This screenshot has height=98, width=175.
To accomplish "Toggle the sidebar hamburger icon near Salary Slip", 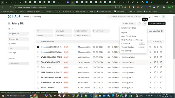I will coord(9,23).
